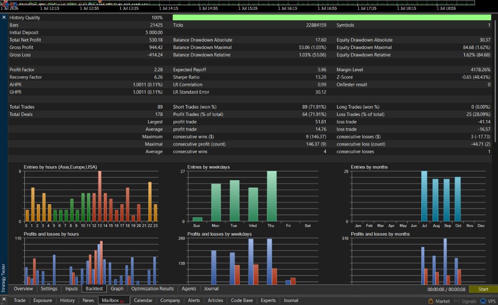Close the bottom Toolbox panel
This screenshot has width=498, height=305.
(x=4, y=300)
